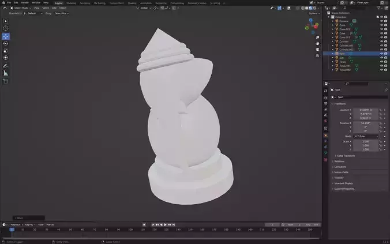
Task: Open the Scene properties tab
Action: [x=325, y=115]
